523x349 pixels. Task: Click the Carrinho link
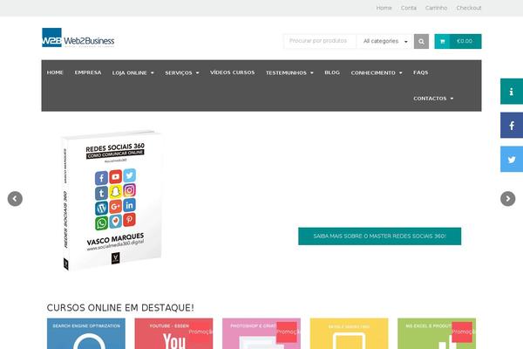pos(436,8)
